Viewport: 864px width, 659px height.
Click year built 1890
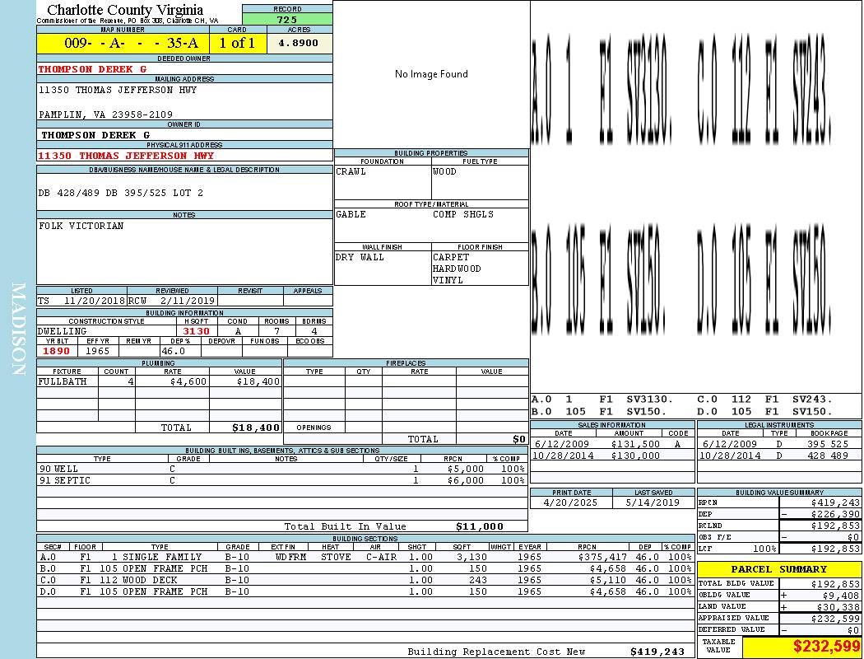[56, 351]
